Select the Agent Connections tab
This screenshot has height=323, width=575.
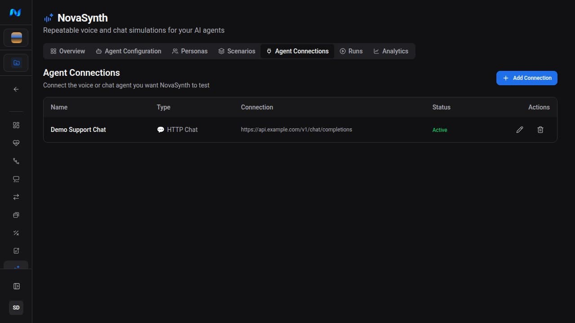(297, 51)
